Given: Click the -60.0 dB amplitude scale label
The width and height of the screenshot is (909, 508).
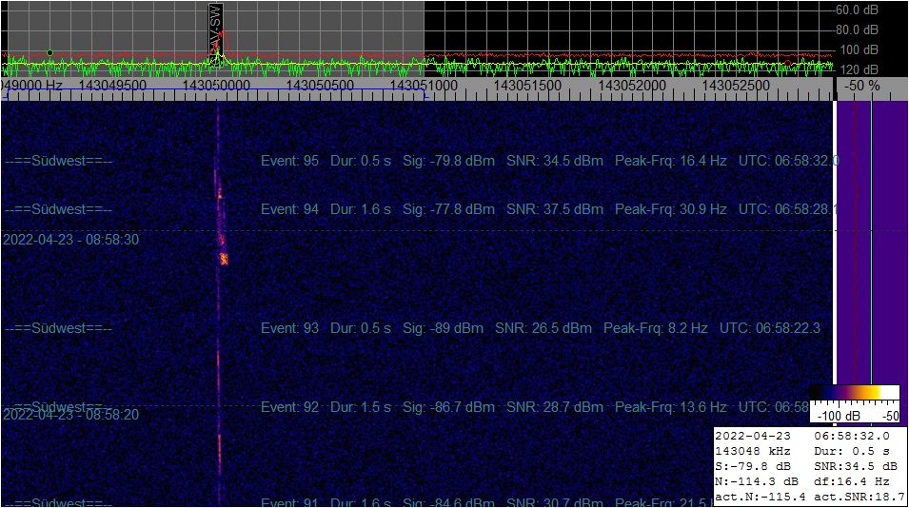Looking at the screenshot, I should click(857, 10).
